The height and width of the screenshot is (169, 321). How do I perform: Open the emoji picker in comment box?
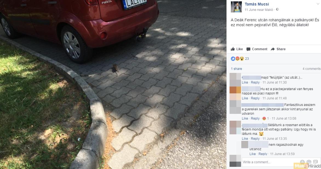[302, 162]
